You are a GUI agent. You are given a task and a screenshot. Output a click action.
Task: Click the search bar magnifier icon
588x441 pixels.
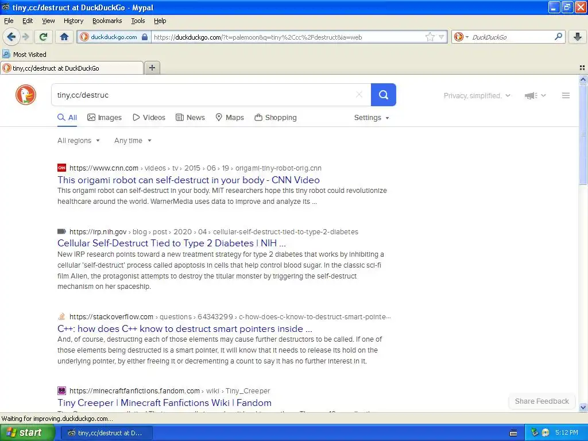pyautogui.click(x=558, y=37)
